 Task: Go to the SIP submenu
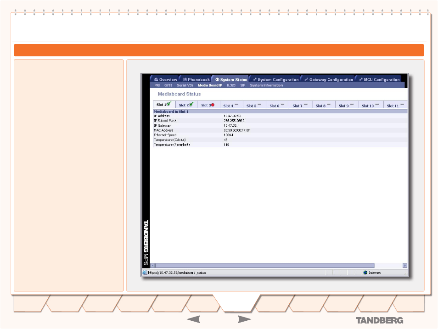(x=243, y=85)
